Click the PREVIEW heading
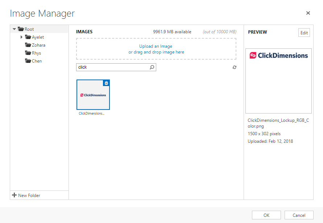Screen dimensions: 323x223 pos(257,32)
